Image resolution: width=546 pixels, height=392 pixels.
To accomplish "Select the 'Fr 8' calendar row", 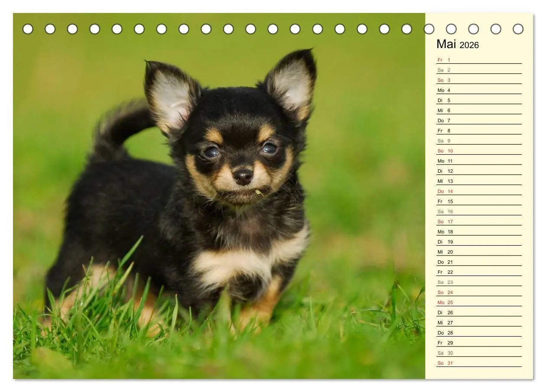I will point(479,130).
